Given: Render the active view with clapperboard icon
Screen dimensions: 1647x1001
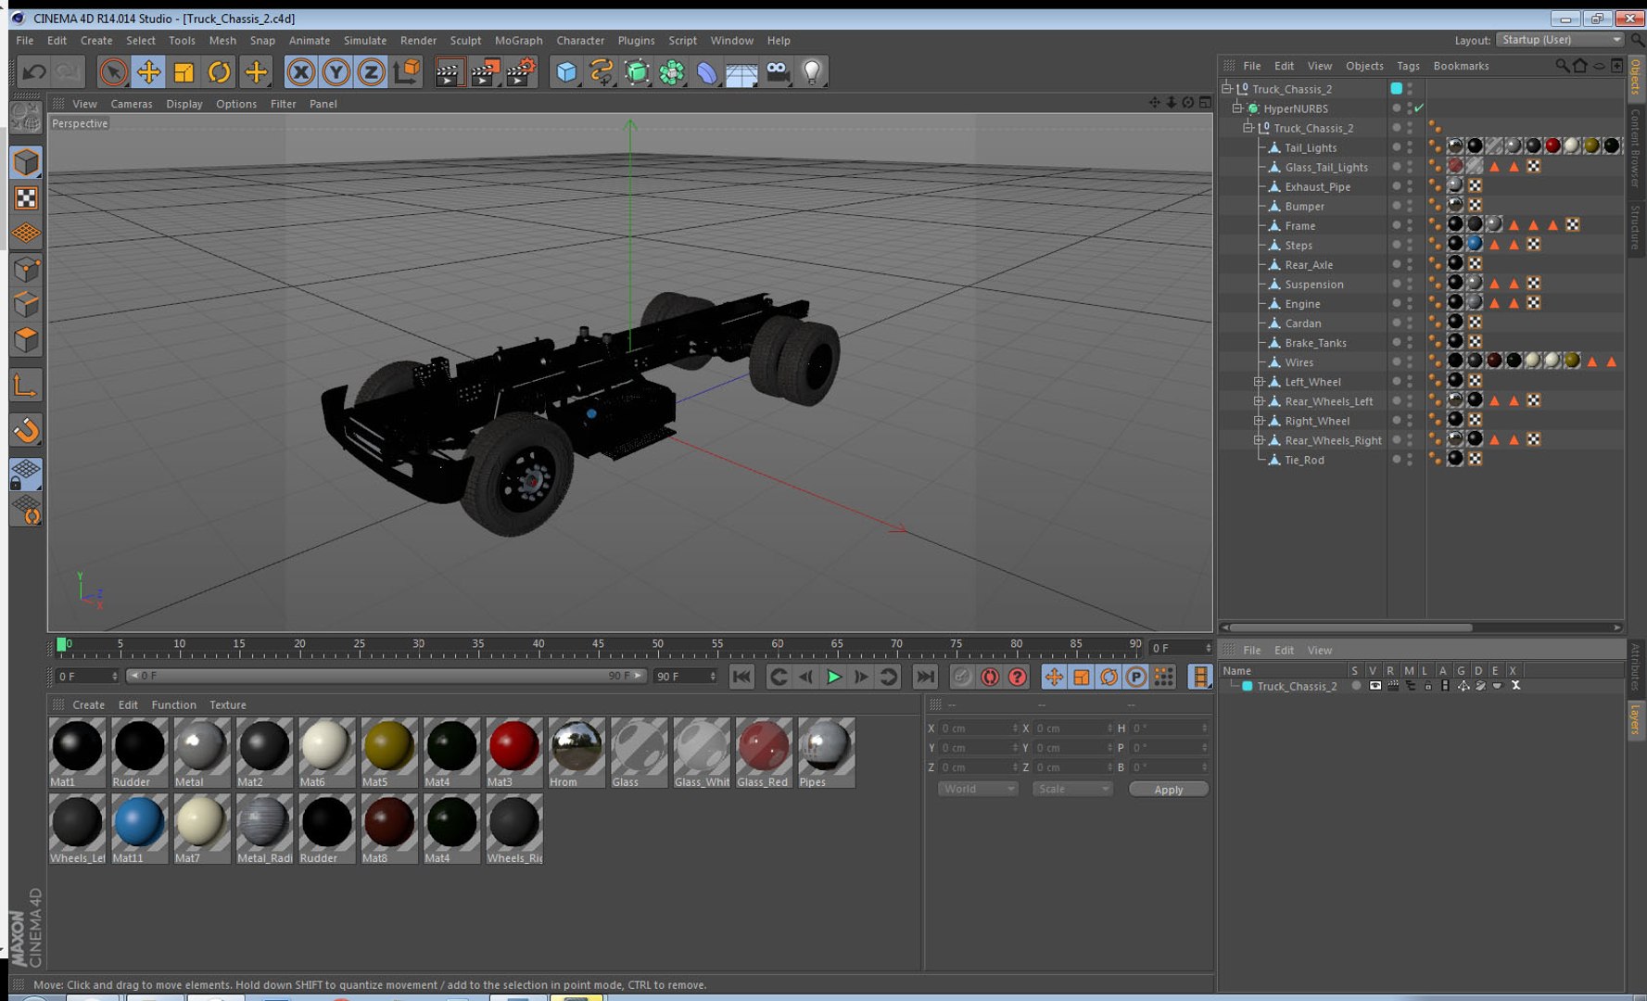Looking at the screenshot, I should 449,71.
